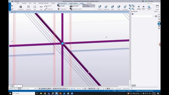Open the EDIT ribbon tab
The image size is (169, 95).
tap(30, 3)
